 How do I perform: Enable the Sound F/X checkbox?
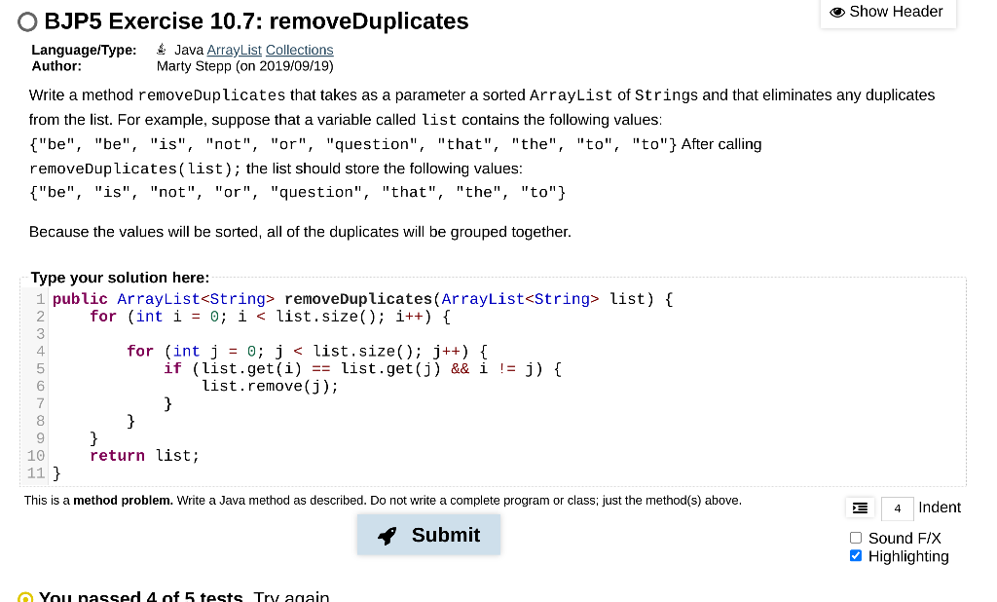point(856,538)
